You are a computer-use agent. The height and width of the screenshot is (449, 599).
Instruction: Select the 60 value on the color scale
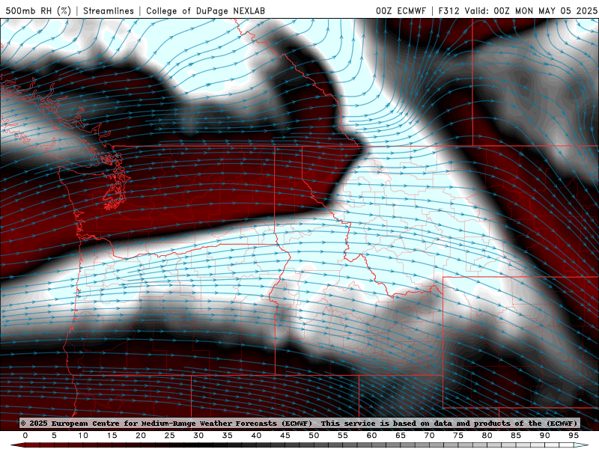pos(371,436)
